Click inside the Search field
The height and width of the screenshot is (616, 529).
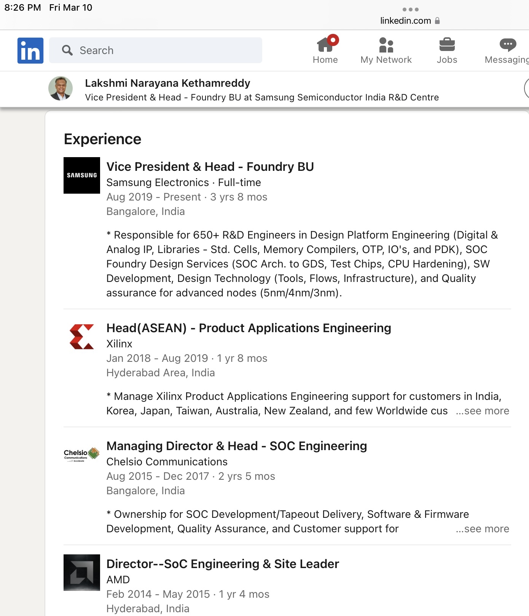[x=156, y=50]
